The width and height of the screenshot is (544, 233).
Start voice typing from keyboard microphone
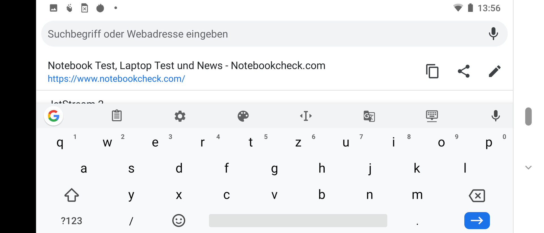(496, 116)
